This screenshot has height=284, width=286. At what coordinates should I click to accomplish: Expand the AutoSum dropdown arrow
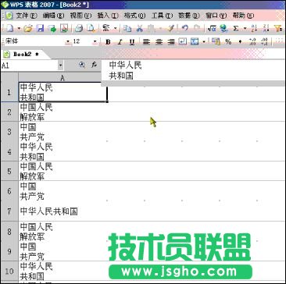245,28
